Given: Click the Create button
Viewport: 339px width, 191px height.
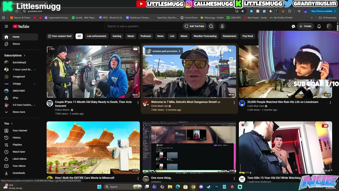Looking at the screenshot, I should tap(305, 26).
